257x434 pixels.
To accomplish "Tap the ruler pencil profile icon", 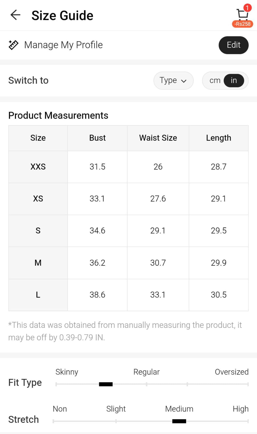I will (13, 45).
